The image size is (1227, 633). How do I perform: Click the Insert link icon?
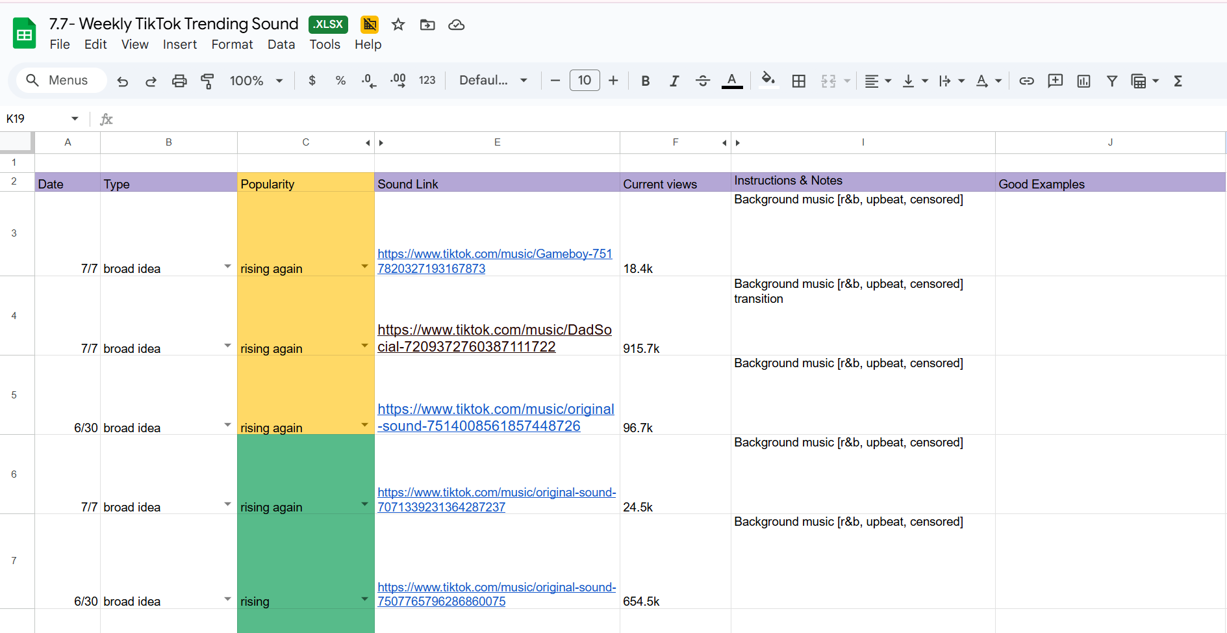click(x=1026, y=81)
